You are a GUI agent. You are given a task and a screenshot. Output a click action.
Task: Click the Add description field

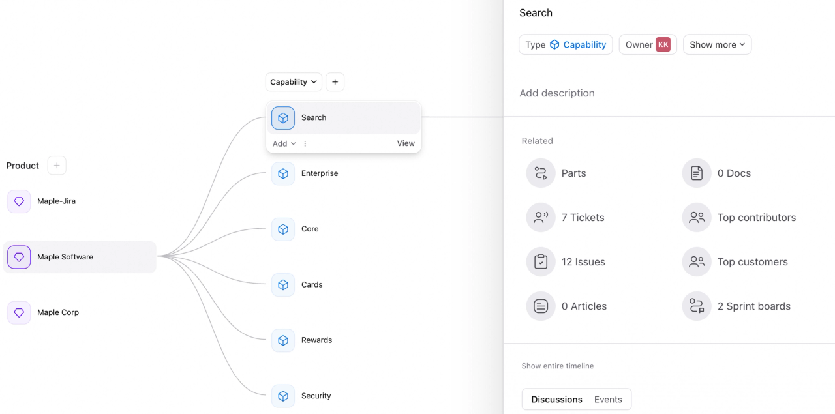pyautogui.click(x=557, y=93)
